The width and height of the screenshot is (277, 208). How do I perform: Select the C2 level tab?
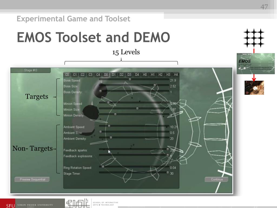[83, 75]
